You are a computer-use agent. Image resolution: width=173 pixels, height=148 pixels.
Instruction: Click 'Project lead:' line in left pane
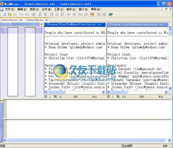[56, 55]
